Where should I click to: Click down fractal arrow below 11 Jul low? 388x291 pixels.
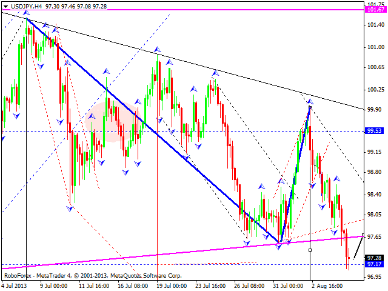click(70, 209)
